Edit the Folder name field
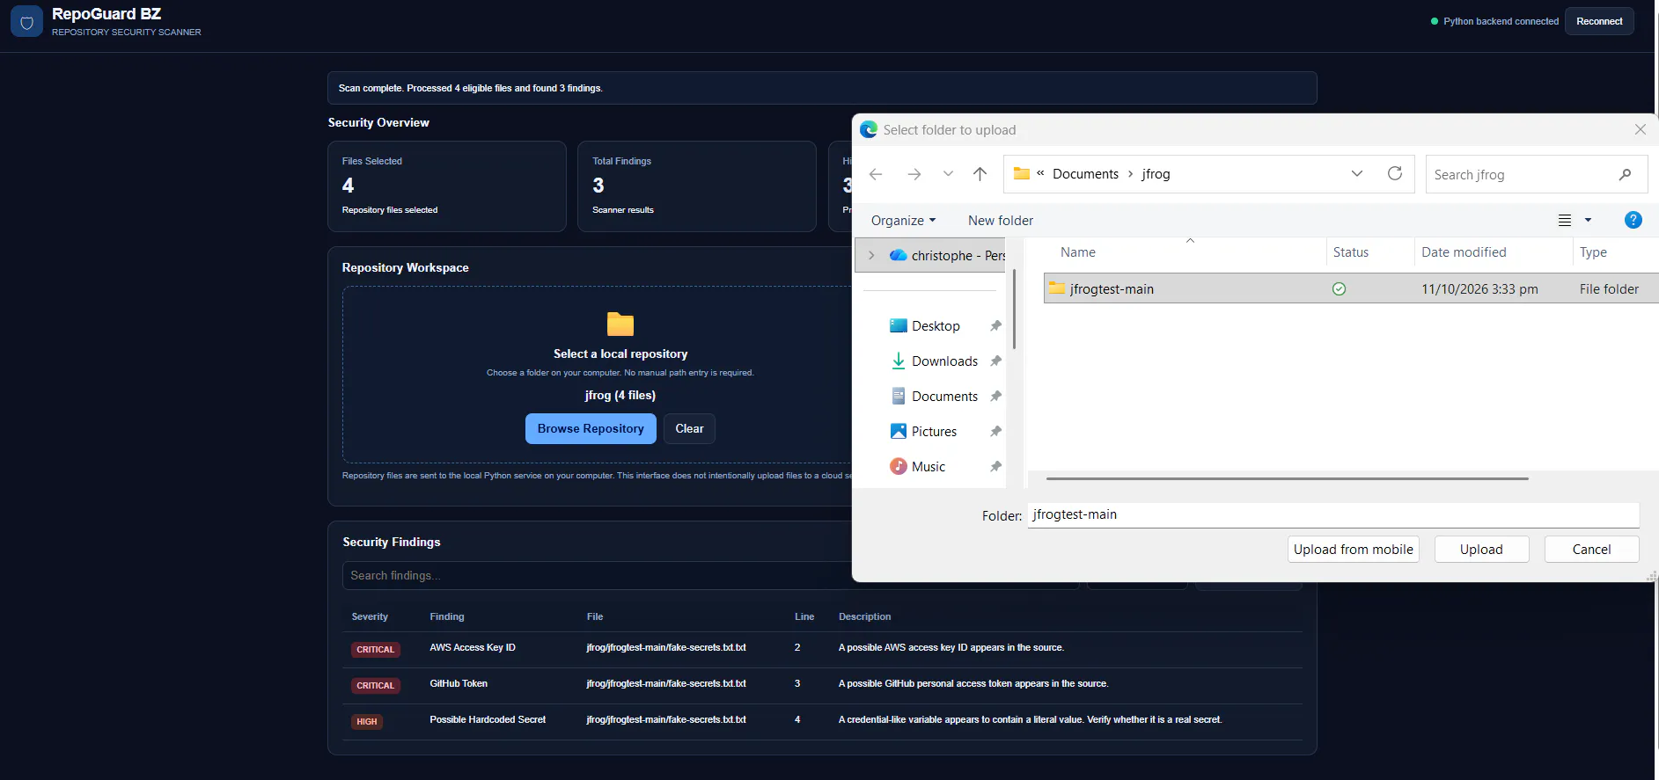 point(1333,515)
